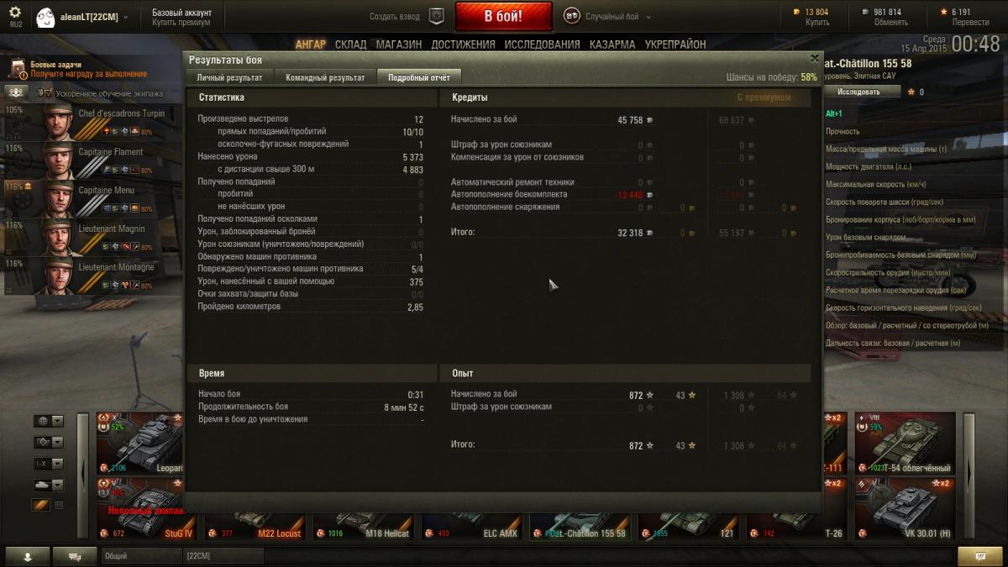Click the red В бой! button
The width and height of the screenshot is (1008, 567).
[504, 16]
